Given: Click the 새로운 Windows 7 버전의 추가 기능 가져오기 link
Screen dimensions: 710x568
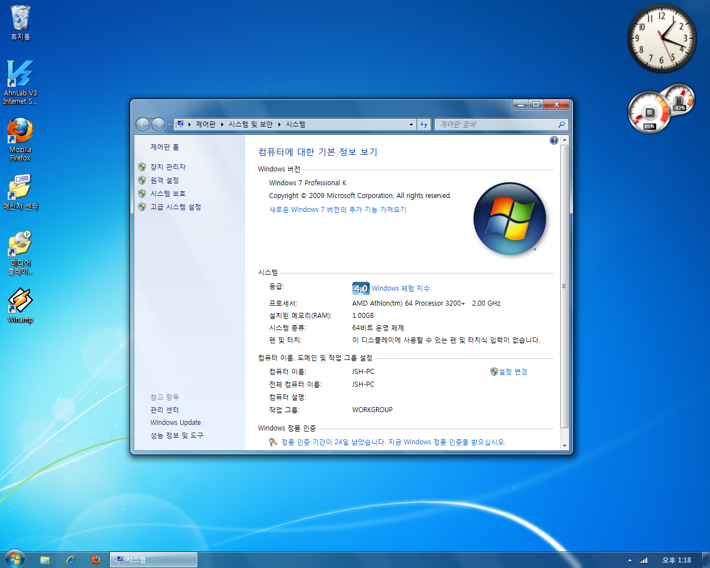Looking at the screenshot, I should point(338,210).
